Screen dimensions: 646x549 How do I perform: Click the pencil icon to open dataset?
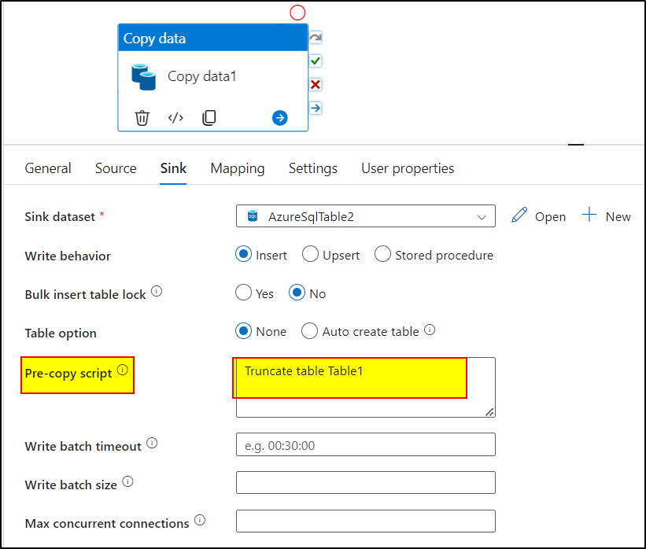[519, 215]
